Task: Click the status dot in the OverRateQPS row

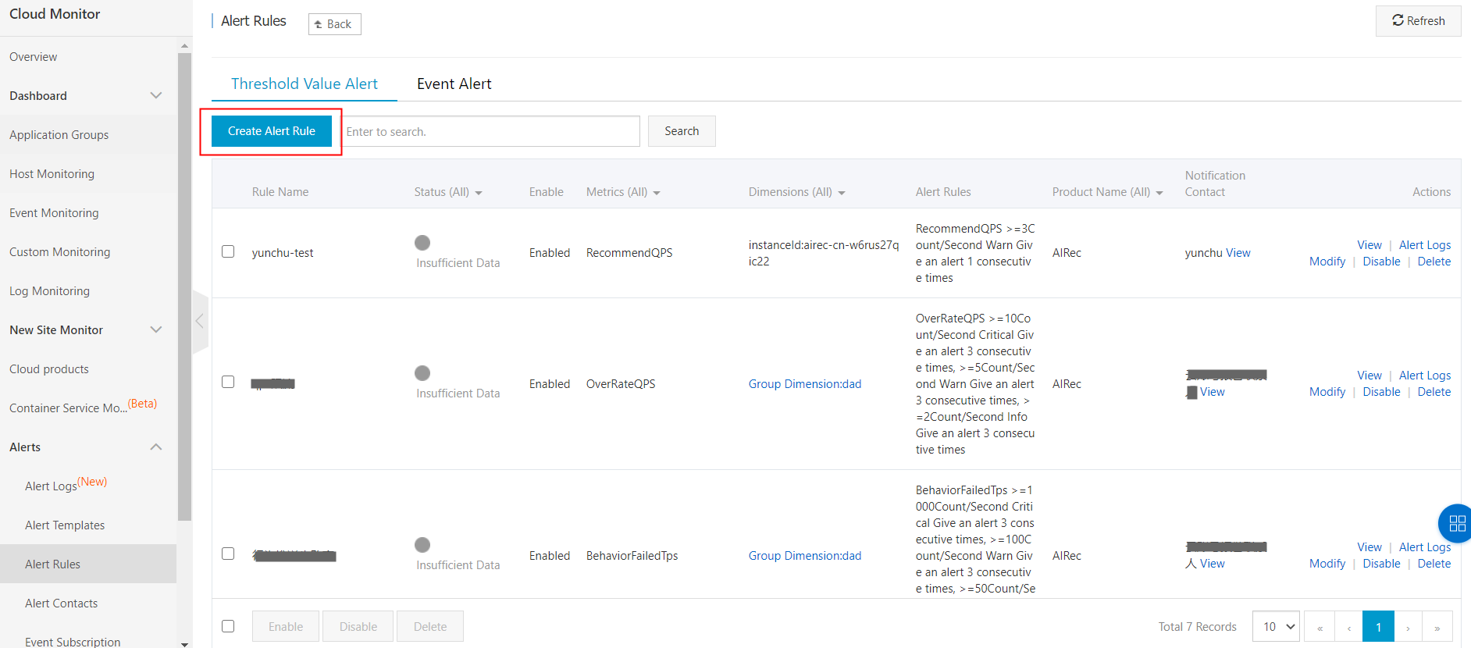Action: pyautogui.click(x=422, y=373)
